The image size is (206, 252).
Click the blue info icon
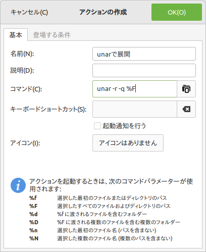(x=18, y=185)
